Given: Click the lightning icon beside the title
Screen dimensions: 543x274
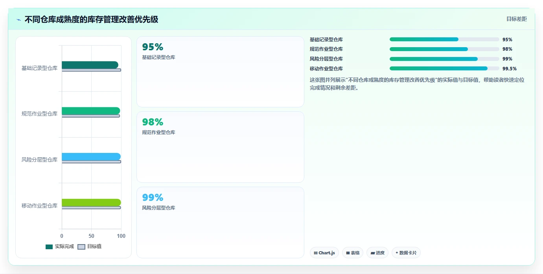Looking at the screenshot, I should point(19,20).
